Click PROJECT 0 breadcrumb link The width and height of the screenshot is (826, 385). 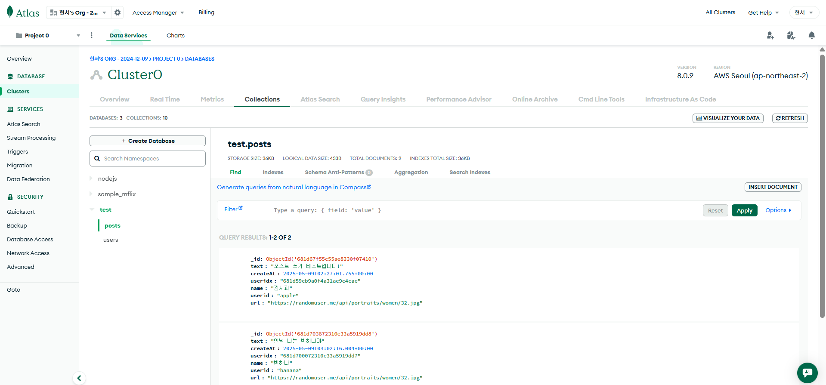click(x=166, y=59)
